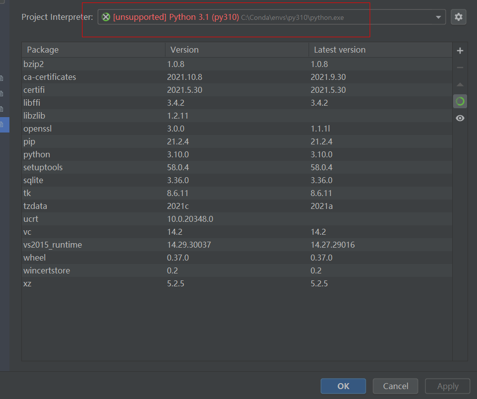Open interpreter settings gear menu
Image resolution: width=477 pixels, height=399 pixels.
tap(459, 17)
